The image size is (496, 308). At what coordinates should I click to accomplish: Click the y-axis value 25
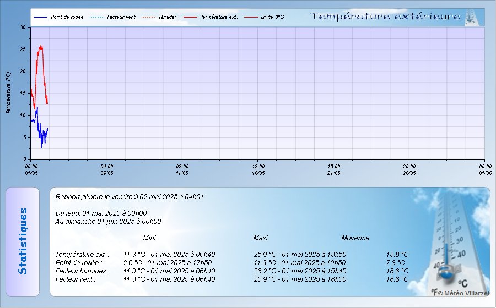tap(23, 50)
